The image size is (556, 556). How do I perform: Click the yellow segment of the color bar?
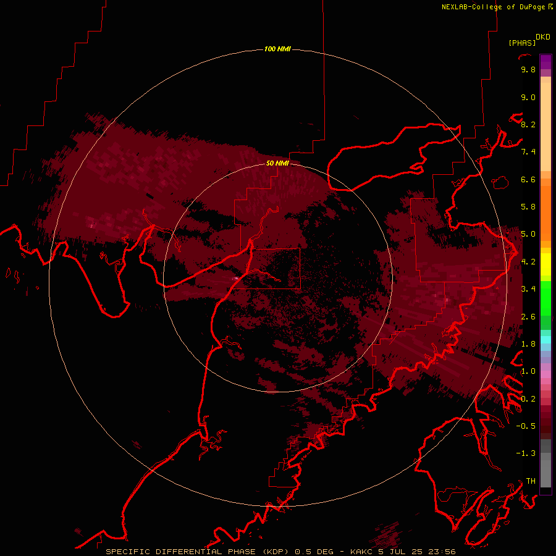(545, 264)
